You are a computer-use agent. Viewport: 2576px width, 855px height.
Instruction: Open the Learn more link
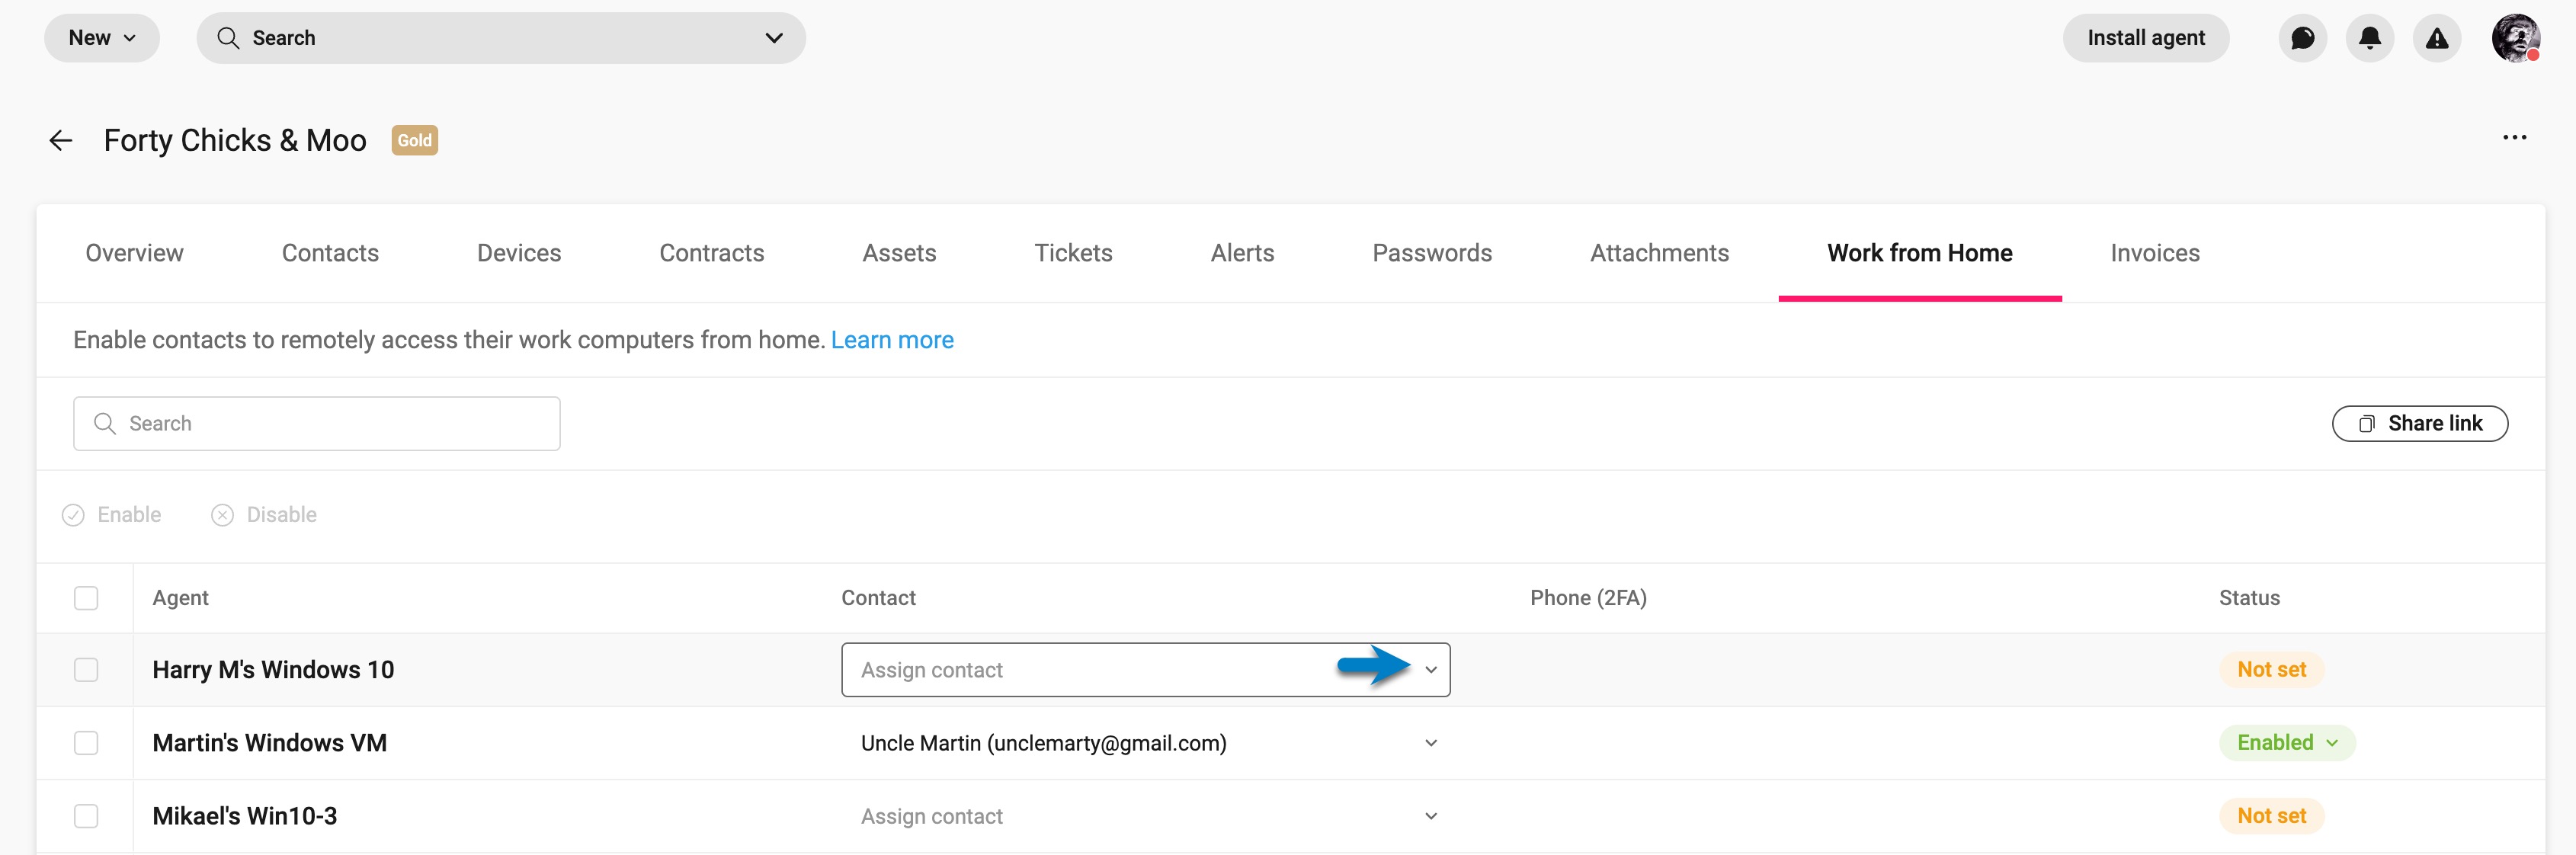[892, 339]
